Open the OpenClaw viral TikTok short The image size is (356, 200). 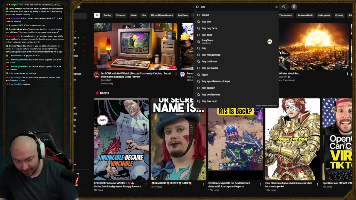337,139
